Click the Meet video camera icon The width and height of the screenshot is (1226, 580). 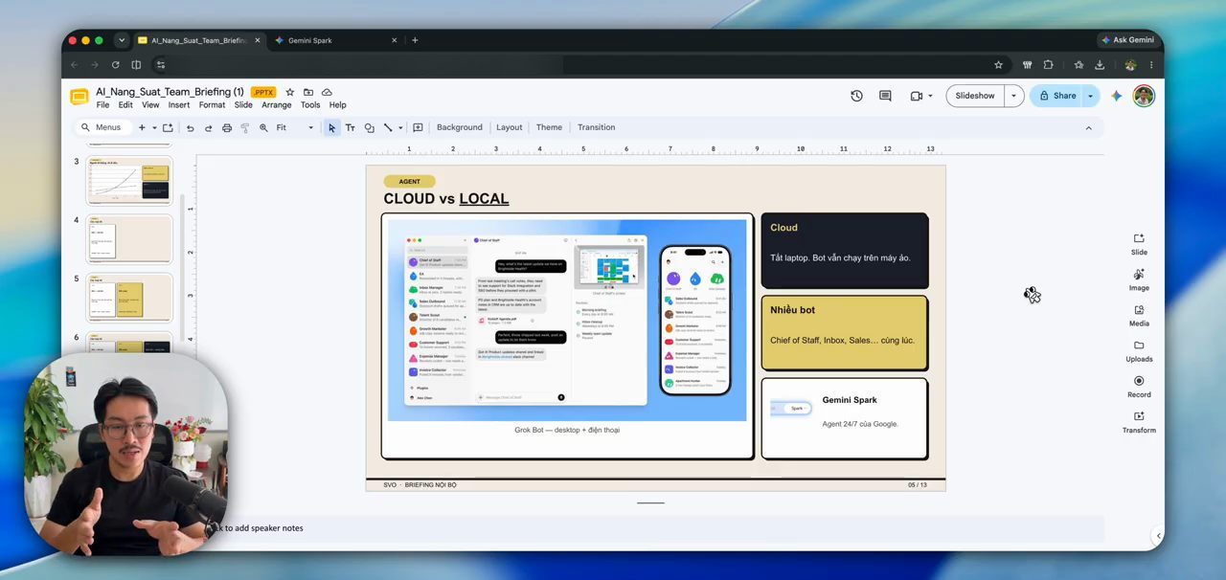[917, 96]
